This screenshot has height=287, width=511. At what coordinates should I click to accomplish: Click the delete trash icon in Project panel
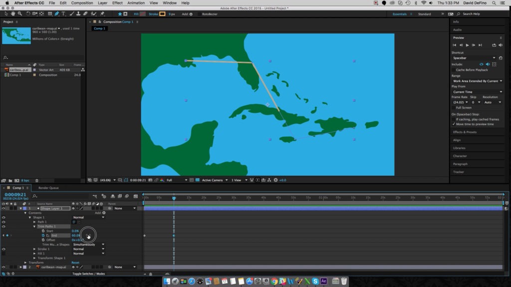pyautogui.click(x=37, y=180)
